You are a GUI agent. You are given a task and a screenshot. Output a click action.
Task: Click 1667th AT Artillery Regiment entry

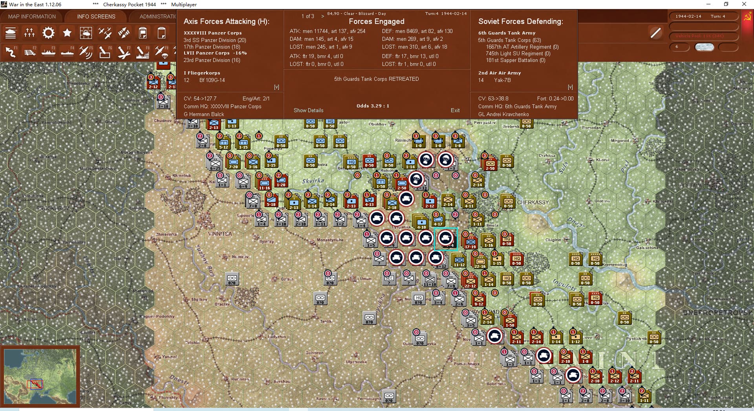pyautogui.click(x=522, y=47)
